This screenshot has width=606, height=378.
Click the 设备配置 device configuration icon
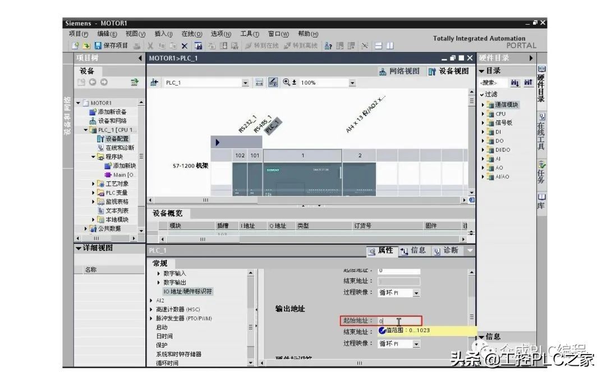[100, 139]
